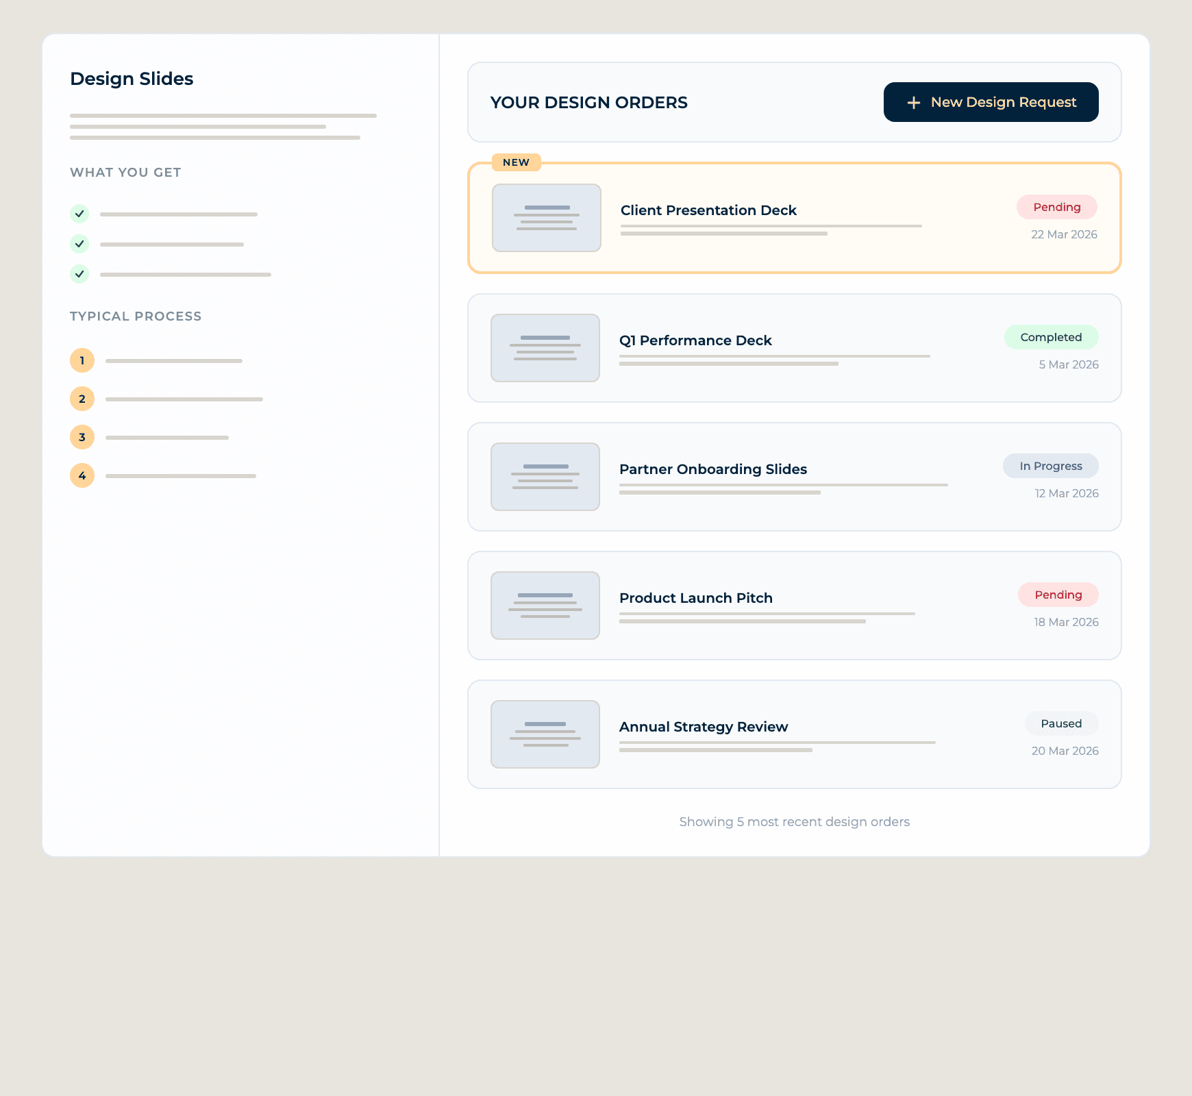This screenshot has width=1192, height=1096.
Task: Click the New Design Request button
Action: click(x=991, y=102)
